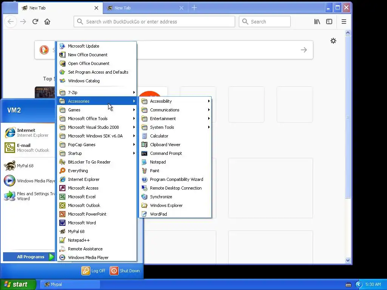Expand the Communications submenu
Screen dimensions: 387x290
[175, 110]
